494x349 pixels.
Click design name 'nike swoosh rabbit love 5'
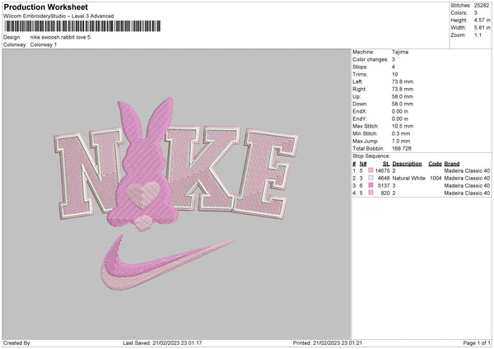tap(60, 37)
